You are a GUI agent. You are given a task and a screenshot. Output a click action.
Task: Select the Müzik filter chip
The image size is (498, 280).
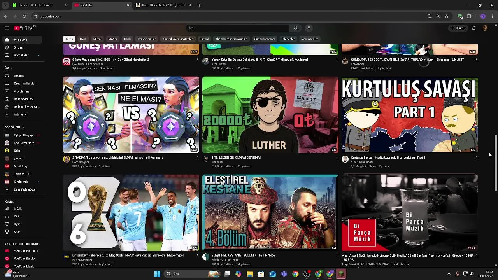pyautogui.click(x=97, y=39)
